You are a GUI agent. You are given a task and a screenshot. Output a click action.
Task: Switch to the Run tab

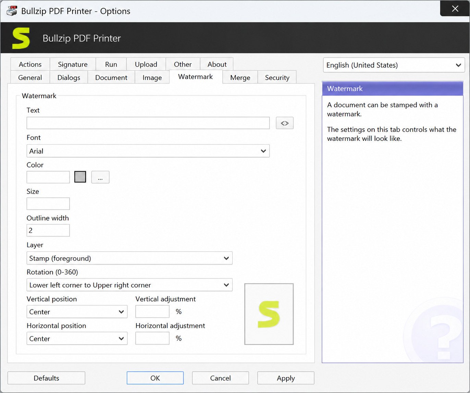click(x=111, y=64)
